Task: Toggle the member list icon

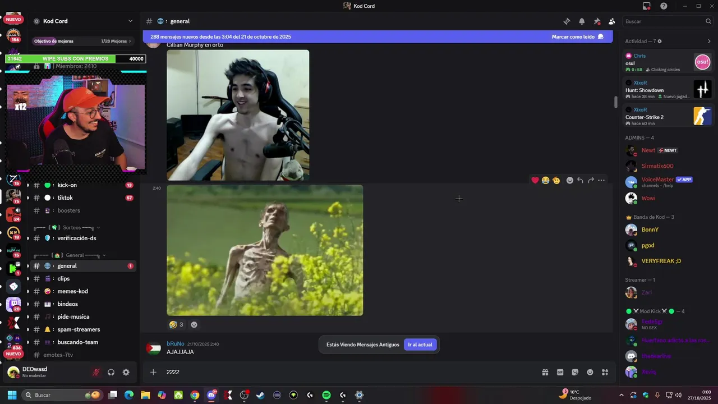Action: tap(611, 21)
